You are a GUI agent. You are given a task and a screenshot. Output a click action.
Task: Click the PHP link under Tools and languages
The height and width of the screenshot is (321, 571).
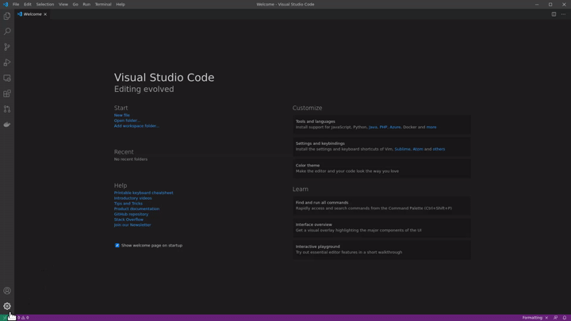coord(383,127)
